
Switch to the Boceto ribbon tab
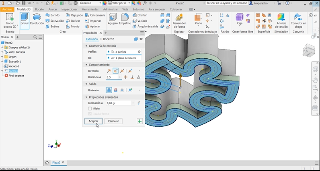(39, 9)
